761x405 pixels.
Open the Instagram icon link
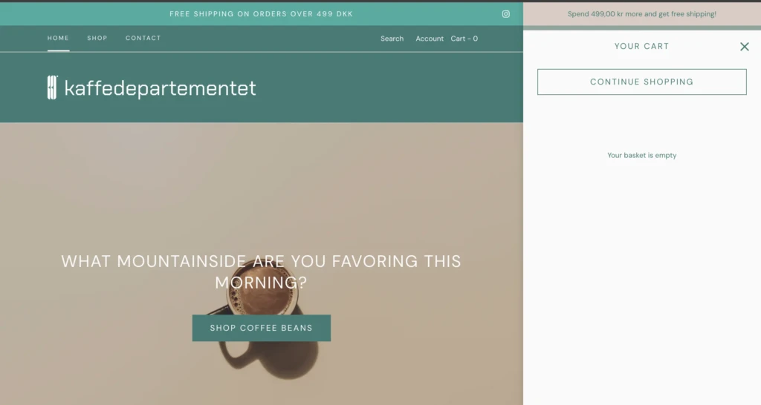505,14
